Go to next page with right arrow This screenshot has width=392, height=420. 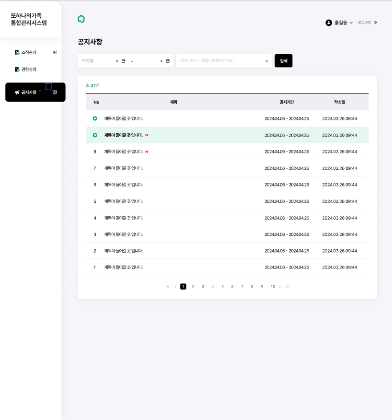click(280, 286)
